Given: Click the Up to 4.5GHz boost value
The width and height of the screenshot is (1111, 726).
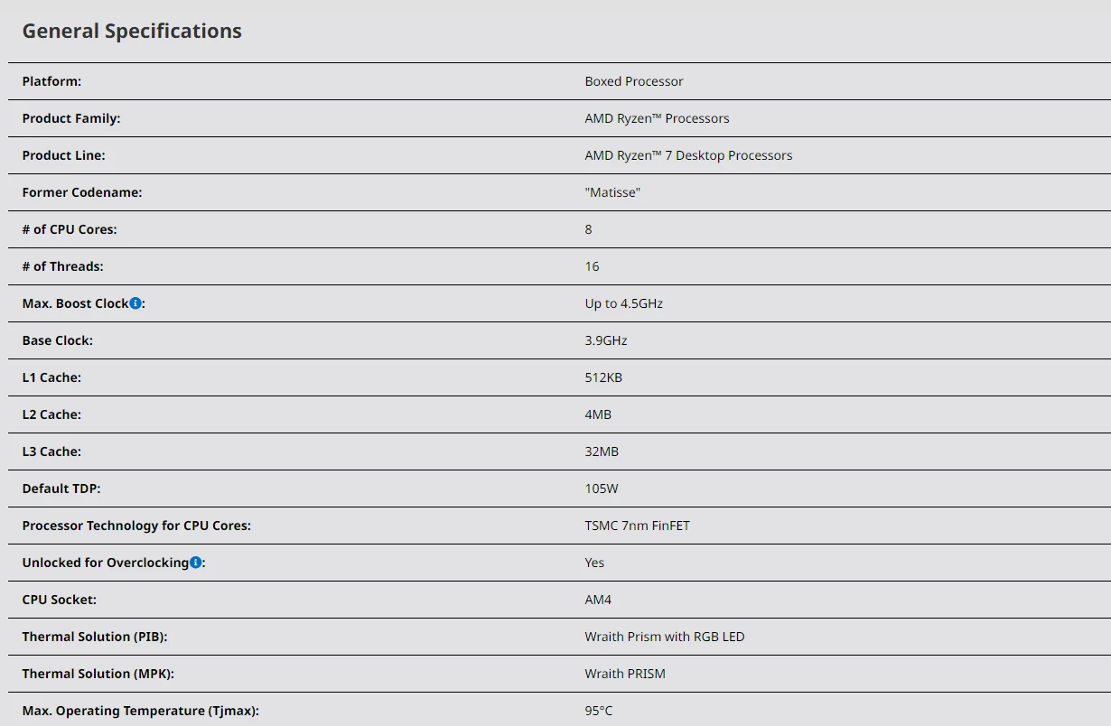Looking at the screenshot, I should pos(623,303).
